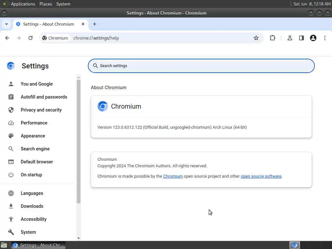Bookmark this page with the star icon
The image size is (332, 249).
[x=256, y=38]
